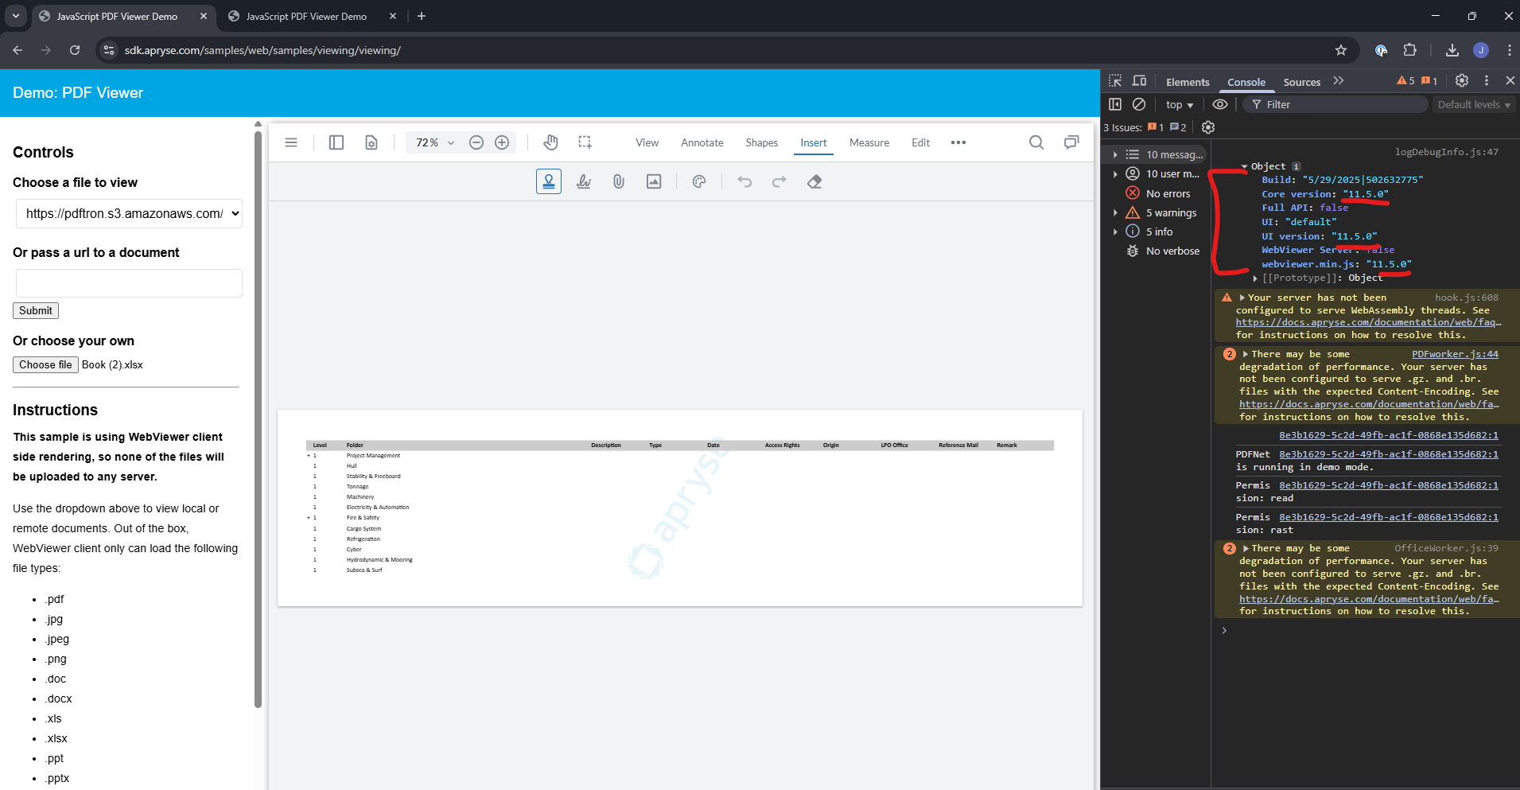Expand the [[Prototype]] Object entry

point(1256,278)
